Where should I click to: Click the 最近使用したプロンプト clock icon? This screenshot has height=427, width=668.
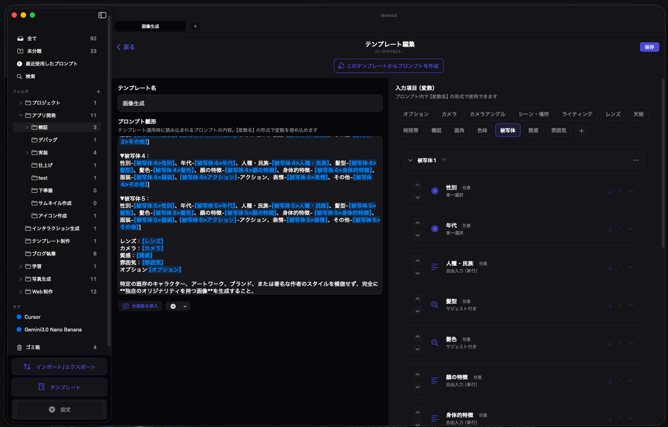click(x=19, y=64)
